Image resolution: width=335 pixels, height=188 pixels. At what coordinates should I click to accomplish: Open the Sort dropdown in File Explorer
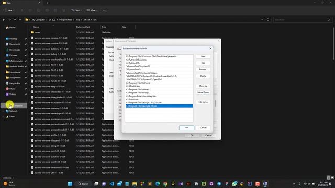(76, 10)
